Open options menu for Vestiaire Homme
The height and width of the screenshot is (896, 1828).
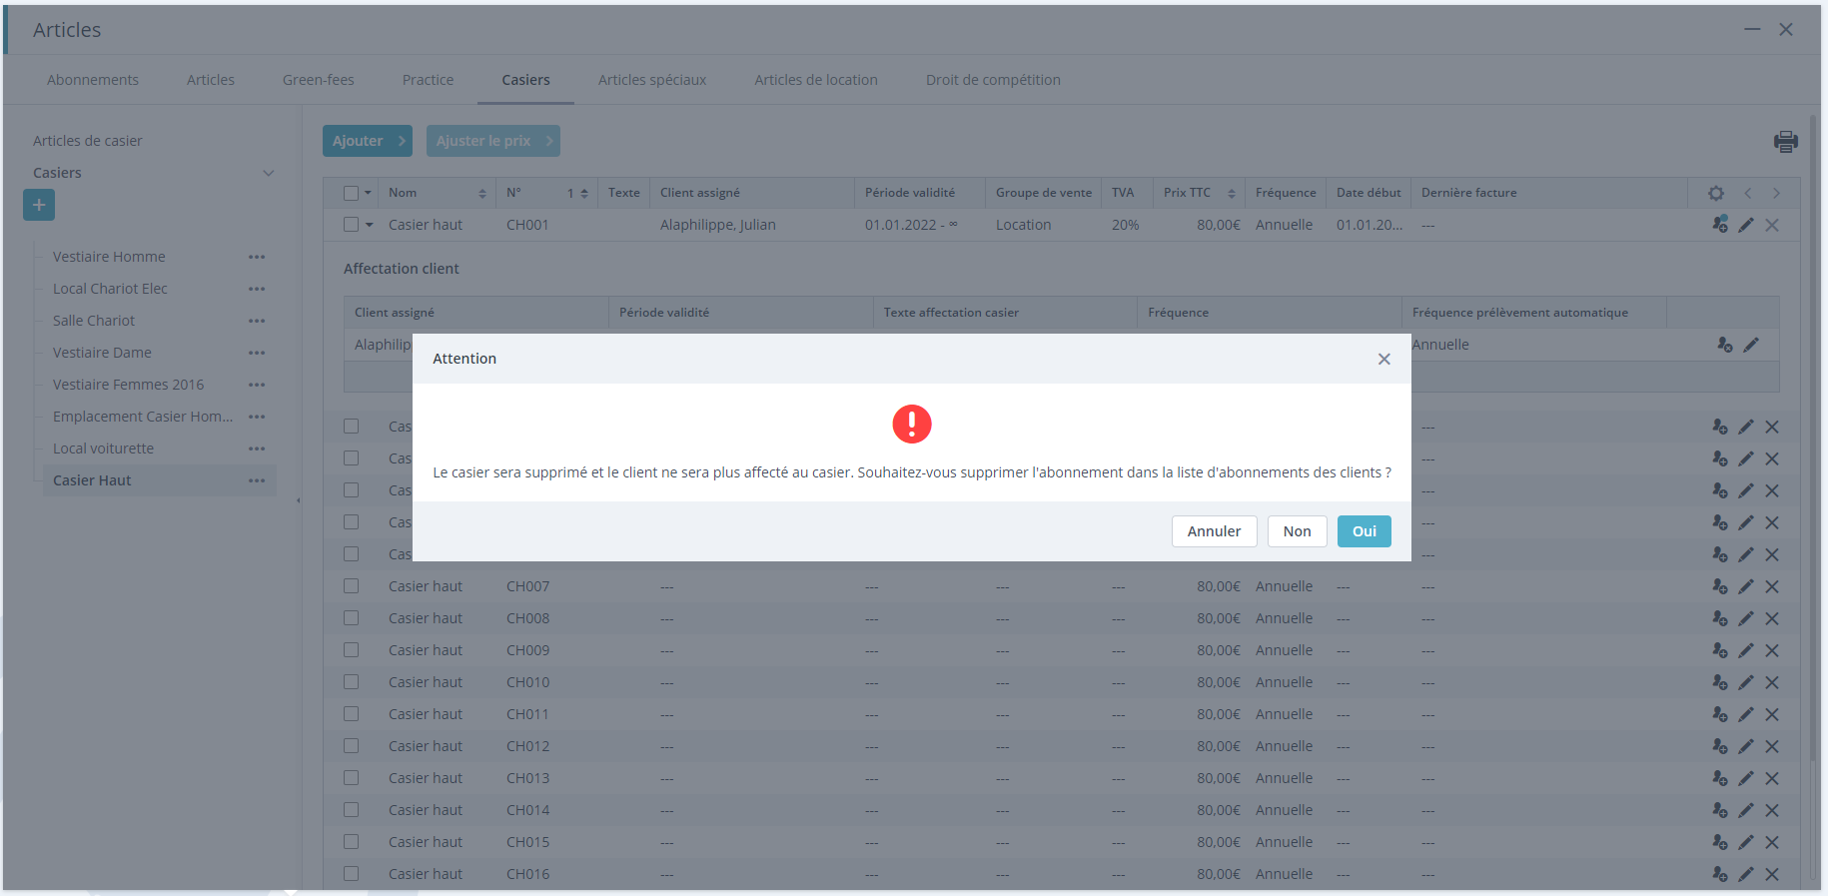point(257,257)
